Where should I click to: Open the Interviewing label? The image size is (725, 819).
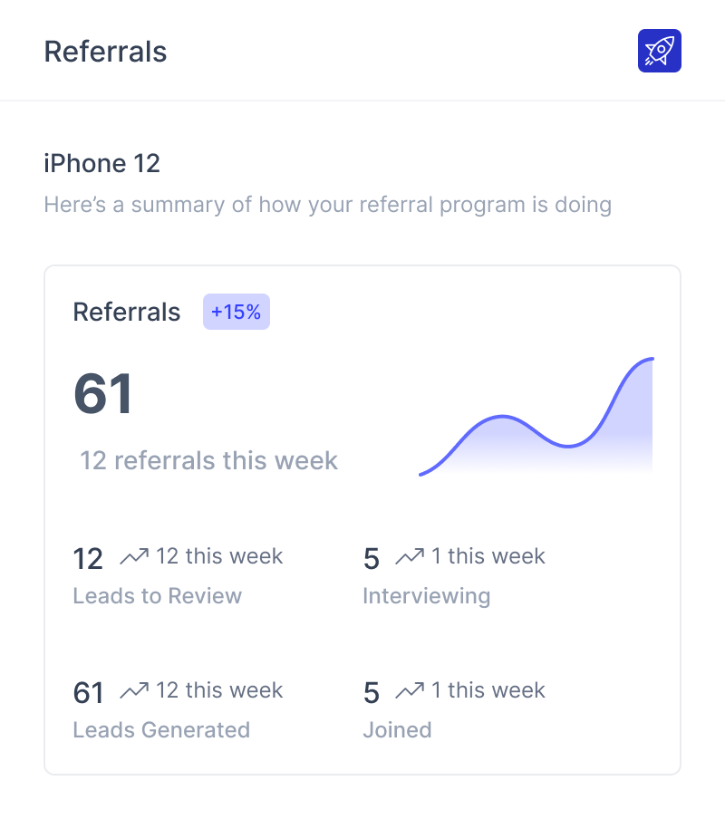coord(426,596)
